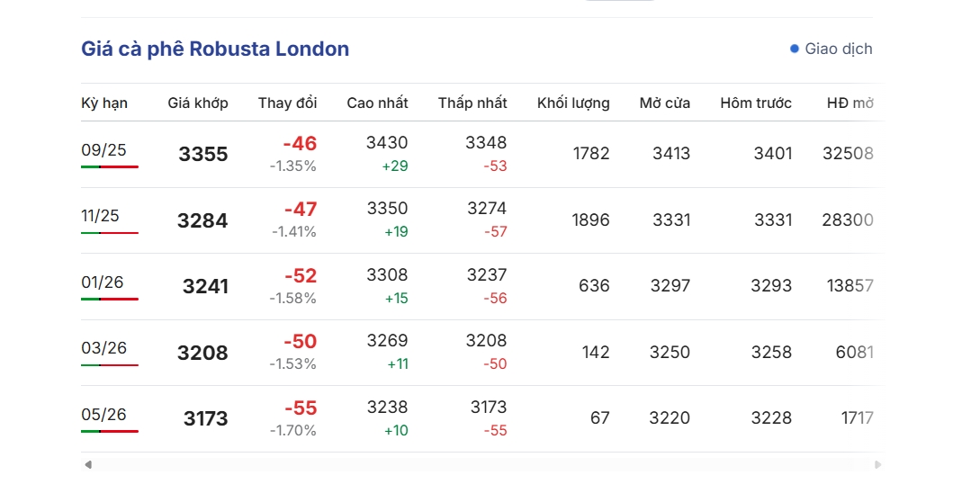Open the Giá cà phê Robusta London heading
This screenshot has height=502, width=962.
click(215, 49)
